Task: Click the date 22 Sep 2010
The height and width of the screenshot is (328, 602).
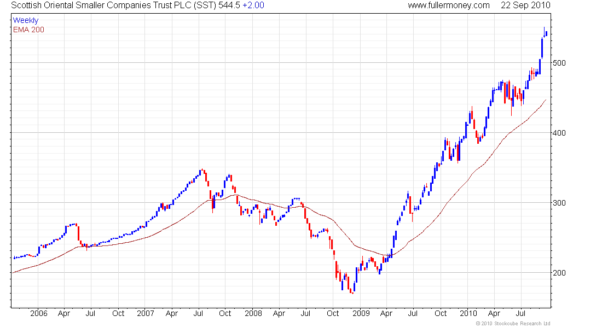Action: click(525, 5)
